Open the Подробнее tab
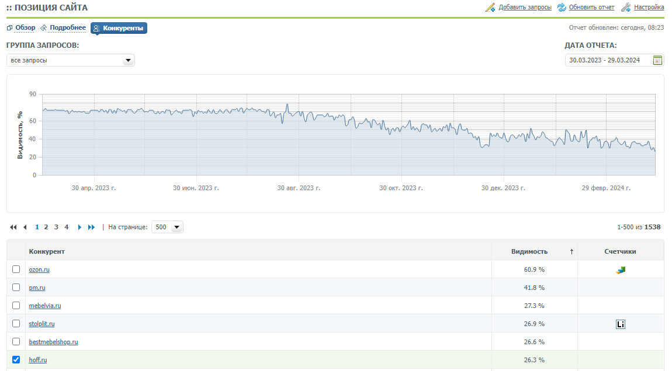 [x=67, y=28]
